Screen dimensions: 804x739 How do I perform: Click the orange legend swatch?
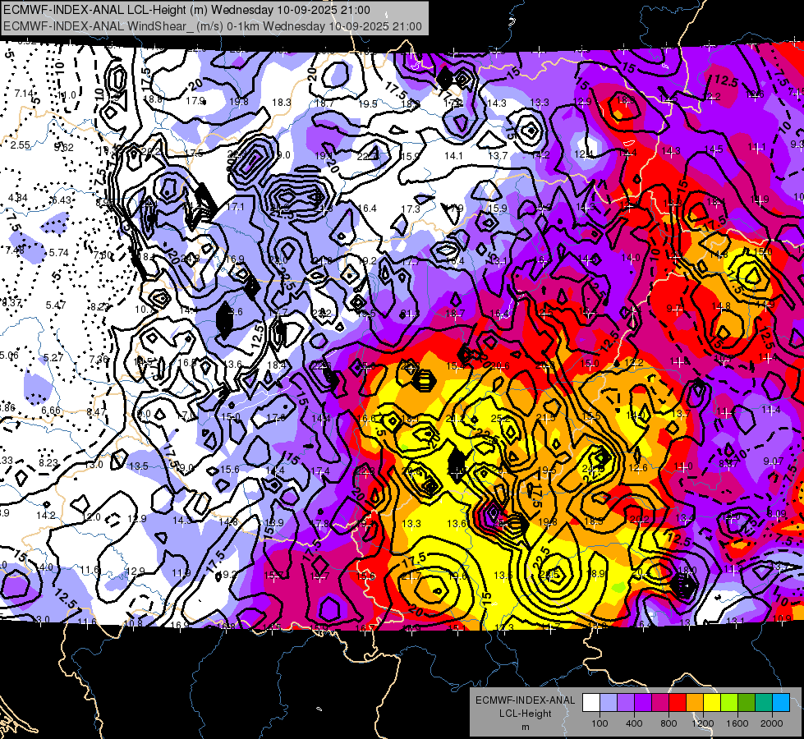point(695,703)
